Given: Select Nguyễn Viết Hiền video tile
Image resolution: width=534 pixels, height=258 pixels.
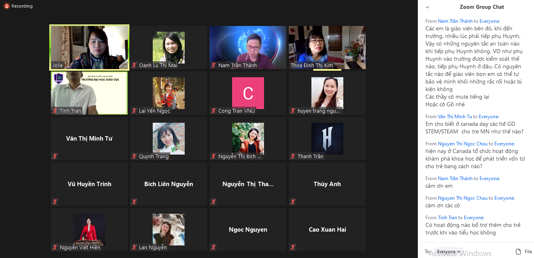Looking at the screenshot, I should click(x=89, y=230).
